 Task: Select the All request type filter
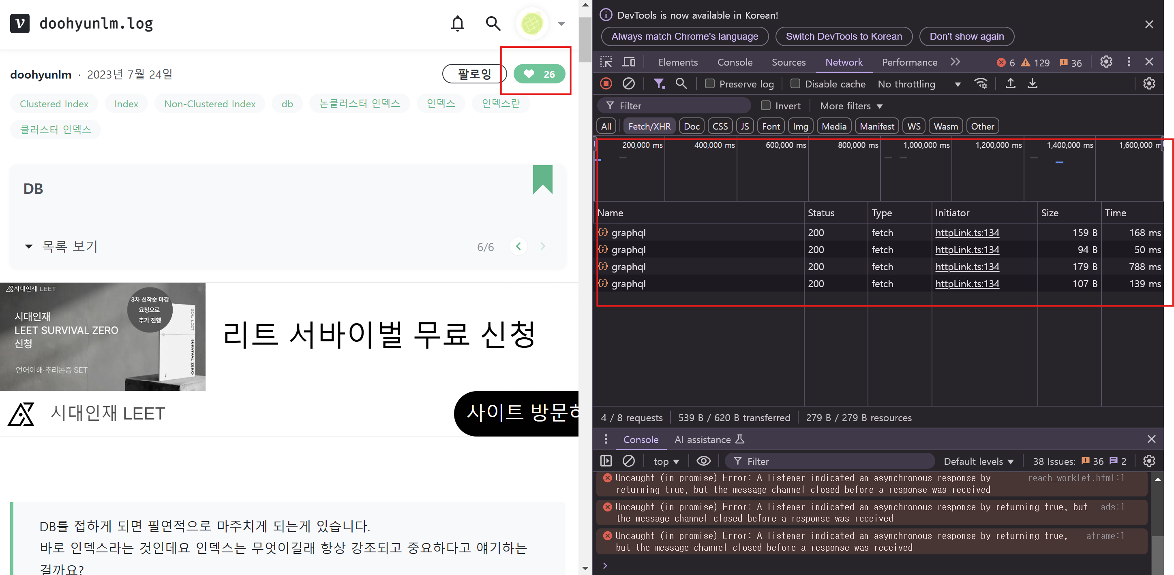[x=606, y=127]
